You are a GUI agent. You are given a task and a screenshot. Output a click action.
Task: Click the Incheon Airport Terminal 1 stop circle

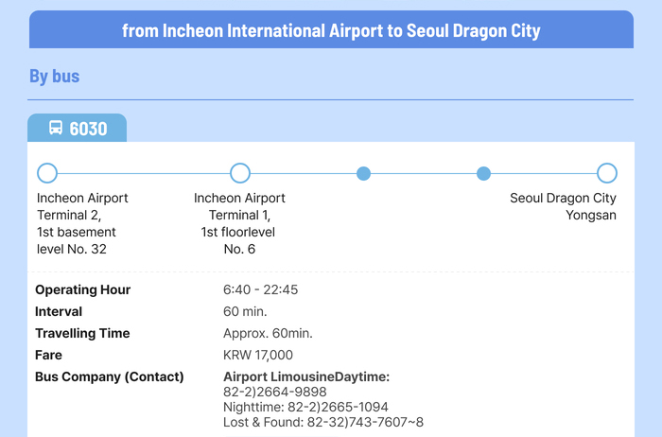[x=240, y=173]
